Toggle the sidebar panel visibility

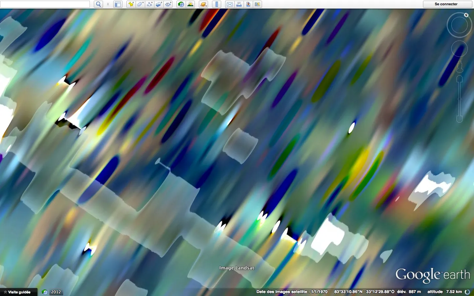(x=118, y=4)
